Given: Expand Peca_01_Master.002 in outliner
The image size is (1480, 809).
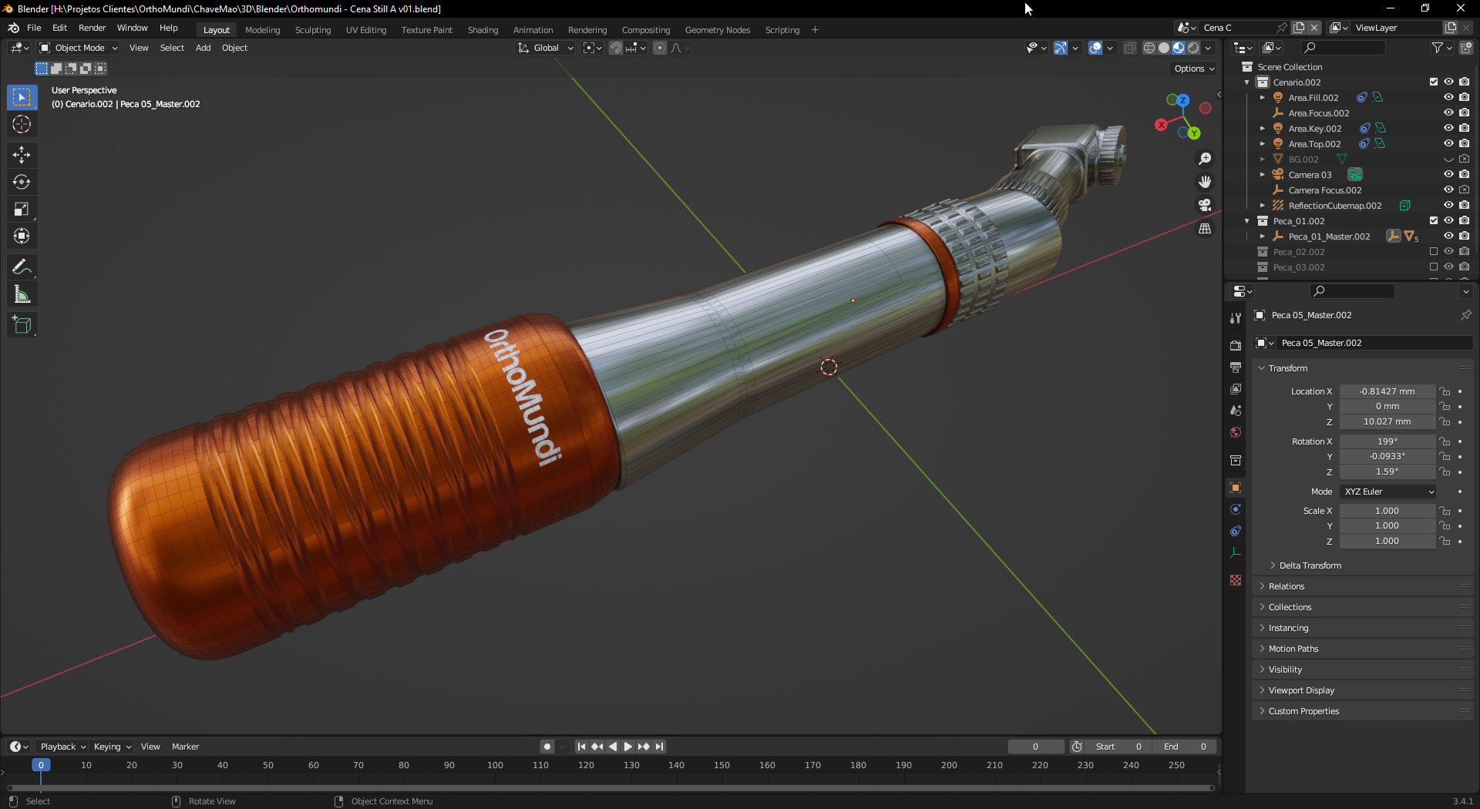Looking at the screenshot, I should [1262, 237].
